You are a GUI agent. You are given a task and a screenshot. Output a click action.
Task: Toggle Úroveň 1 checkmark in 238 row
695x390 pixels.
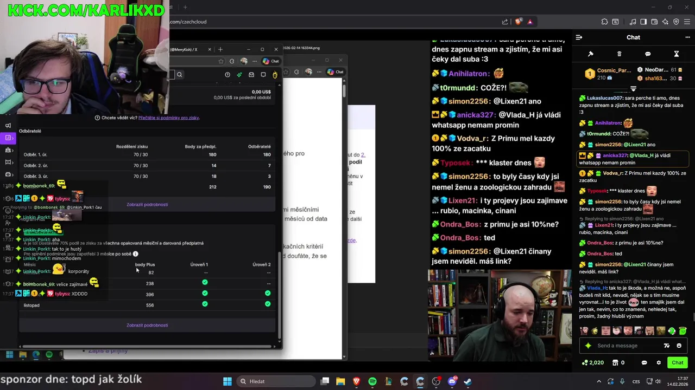[x=205, y=282]
